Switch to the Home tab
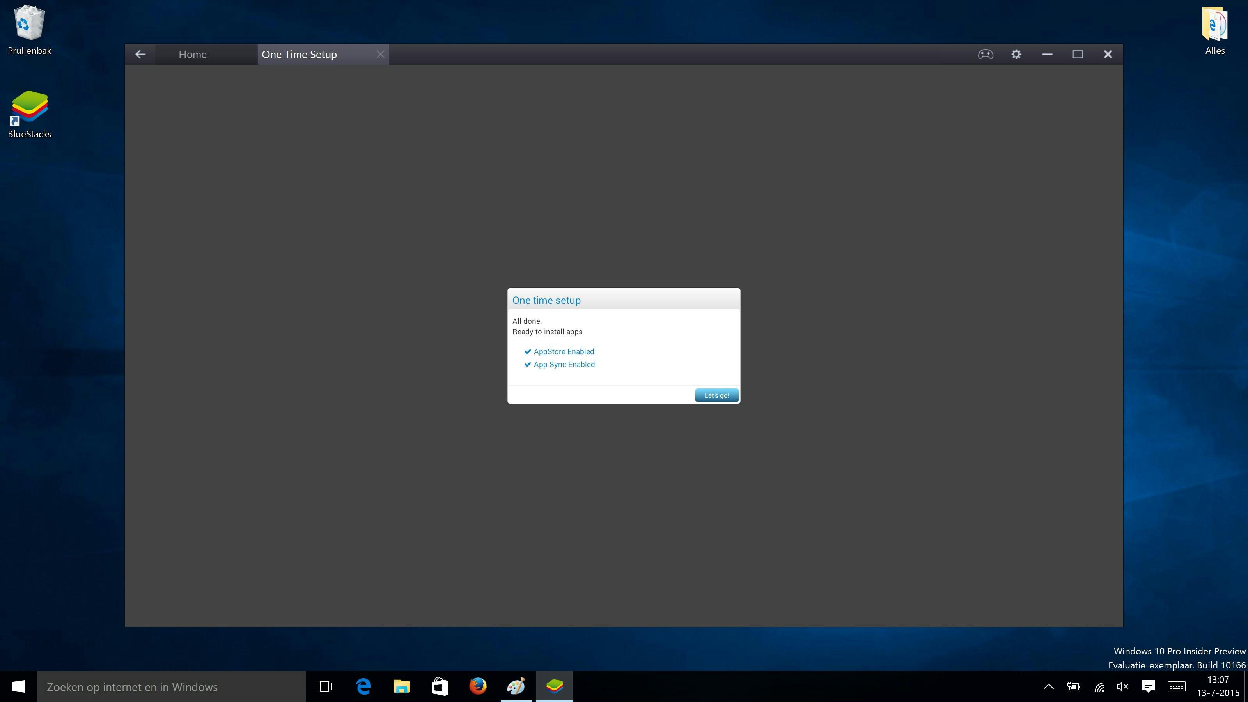 click(192, 54)
